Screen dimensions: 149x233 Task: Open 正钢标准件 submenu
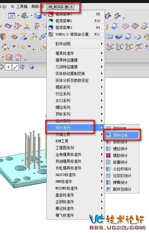[76, 202]
